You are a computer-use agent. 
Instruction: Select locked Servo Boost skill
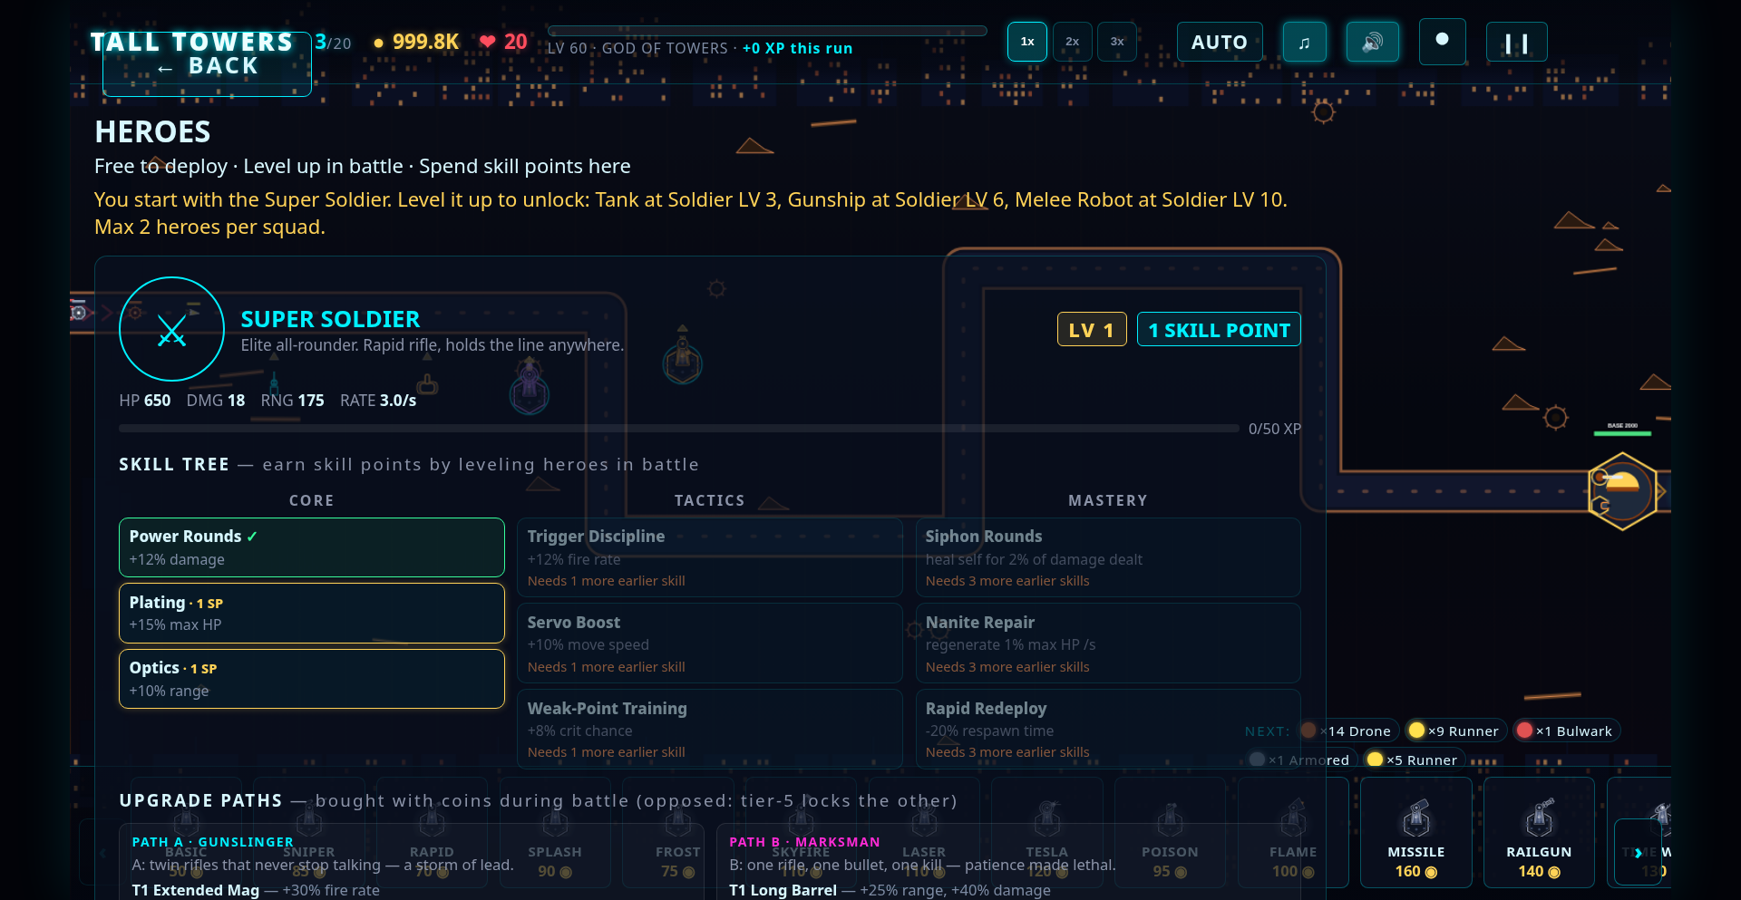click(710, 644)
